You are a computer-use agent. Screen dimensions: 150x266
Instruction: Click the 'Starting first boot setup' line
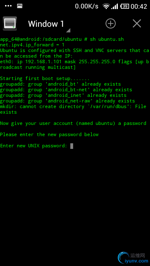click(x=45, y=79)
